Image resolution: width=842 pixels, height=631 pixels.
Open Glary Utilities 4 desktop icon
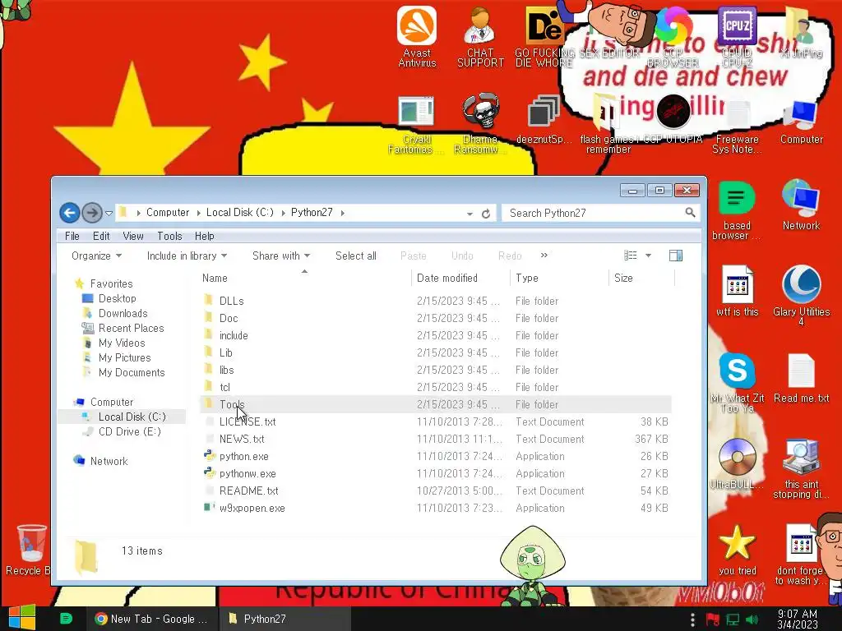(801, 295)
